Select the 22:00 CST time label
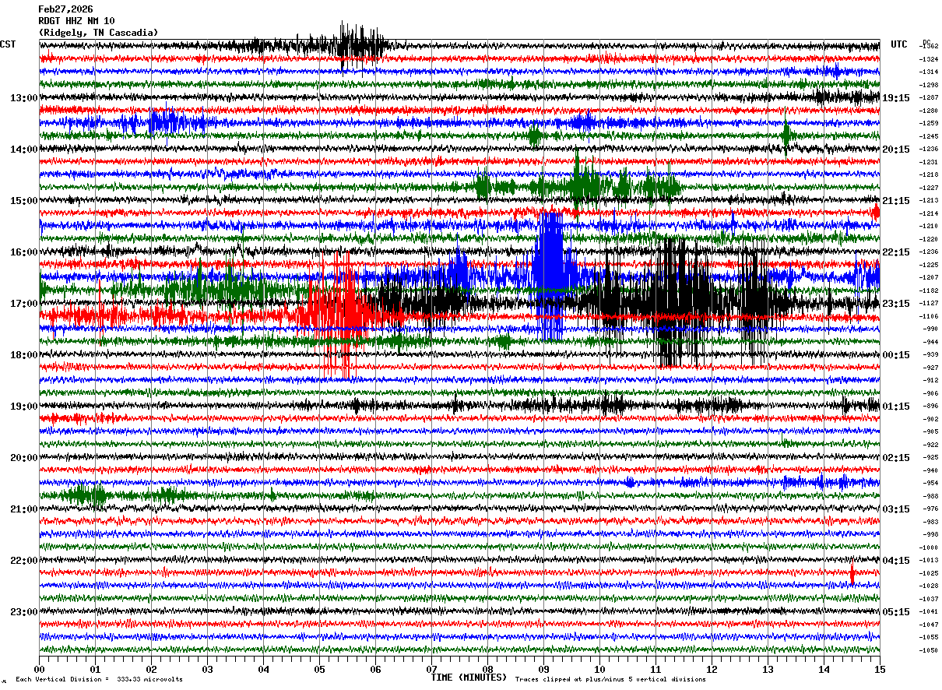The height and width of the screenshot is (690, 942). pyautogui.click(x=24, y=561)
